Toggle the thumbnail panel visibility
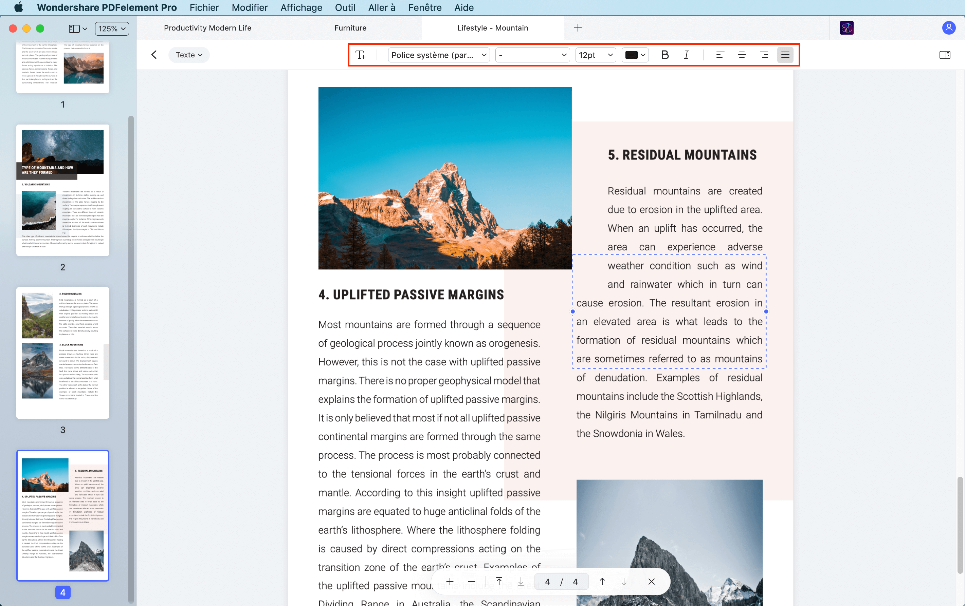965x606 pixels. pyautogui.click(x=75, y=28)
